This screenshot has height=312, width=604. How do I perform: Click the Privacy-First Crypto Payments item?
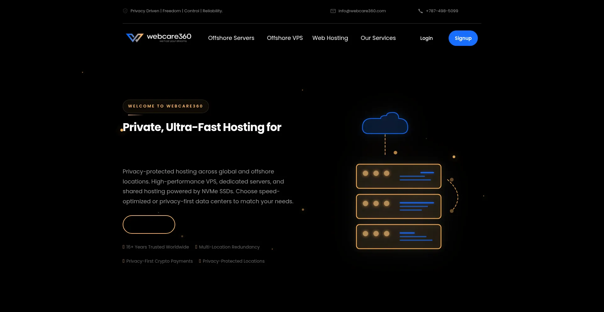click(159, 261)
